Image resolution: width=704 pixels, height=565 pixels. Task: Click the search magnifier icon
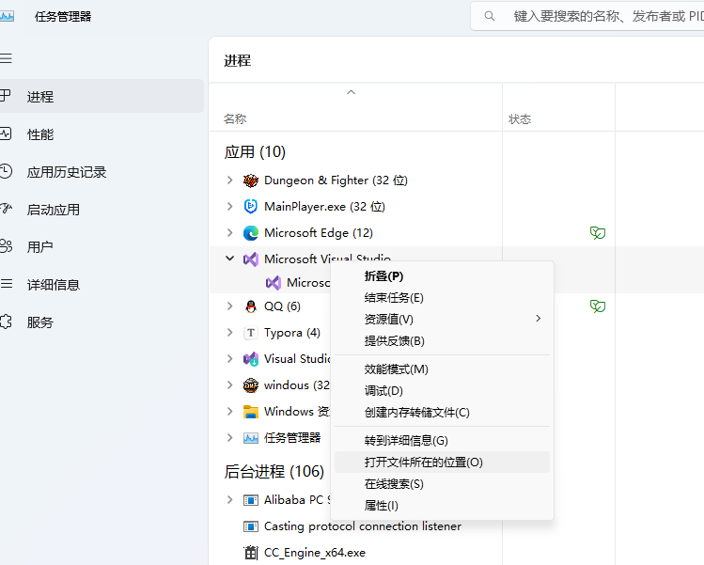tap(490, 17)
